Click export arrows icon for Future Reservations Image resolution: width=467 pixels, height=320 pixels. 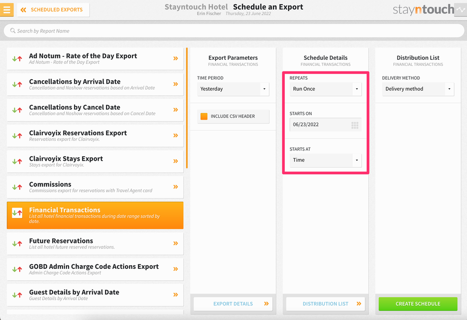17,243
